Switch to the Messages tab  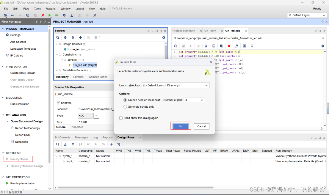(x=82, y=137)
